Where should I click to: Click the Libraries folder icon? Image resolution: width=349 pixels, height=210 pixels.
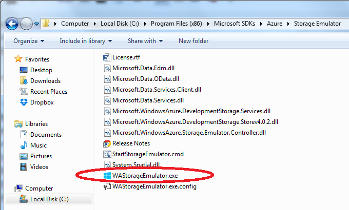point(18,124)
